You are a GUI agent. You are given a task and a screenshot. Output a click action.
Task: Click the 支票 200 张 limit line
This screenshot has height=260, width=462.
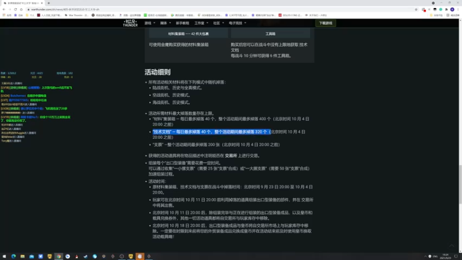tap(216, 145)
